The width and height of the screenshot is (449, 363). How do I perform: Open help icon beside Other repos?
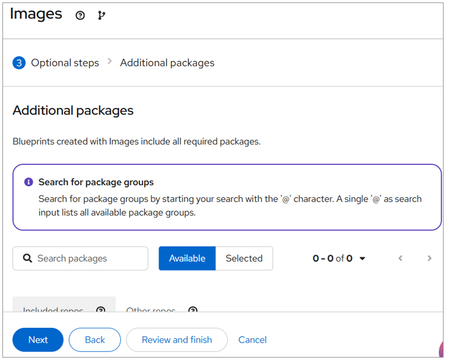[x=193, y=310]
